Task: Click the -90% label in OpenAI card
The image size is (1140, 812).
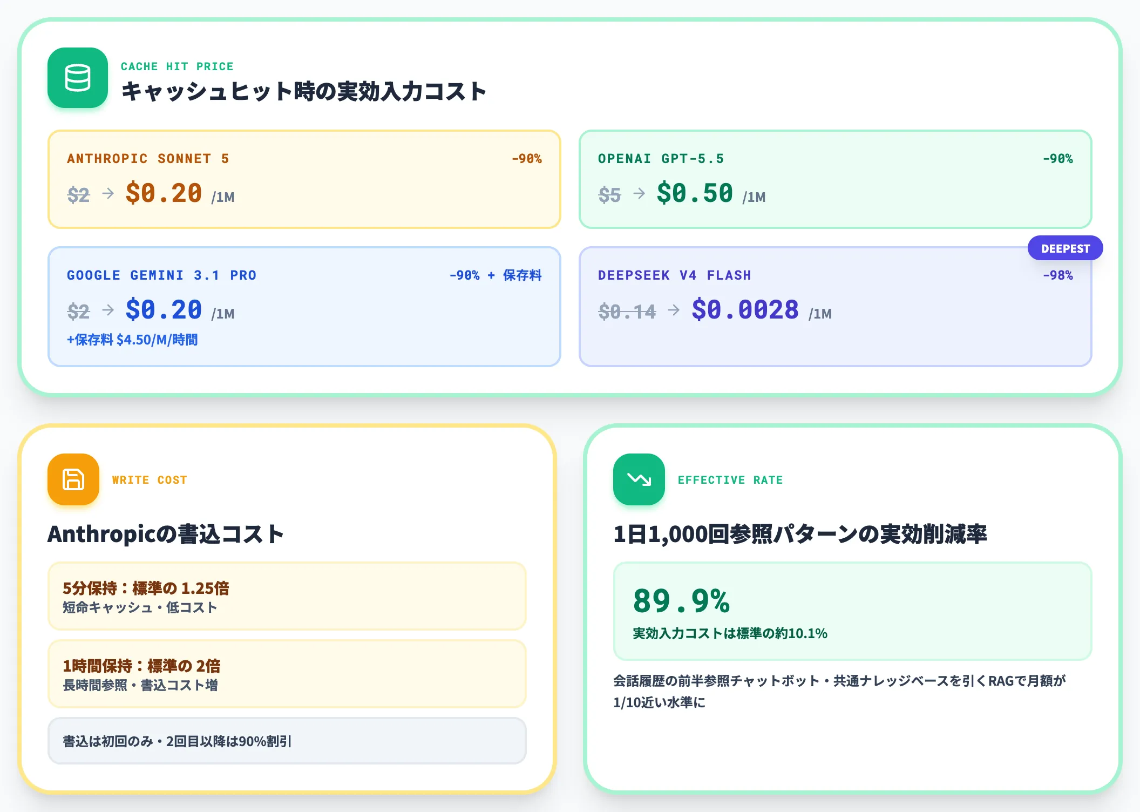Action: tap(1058, 159)
